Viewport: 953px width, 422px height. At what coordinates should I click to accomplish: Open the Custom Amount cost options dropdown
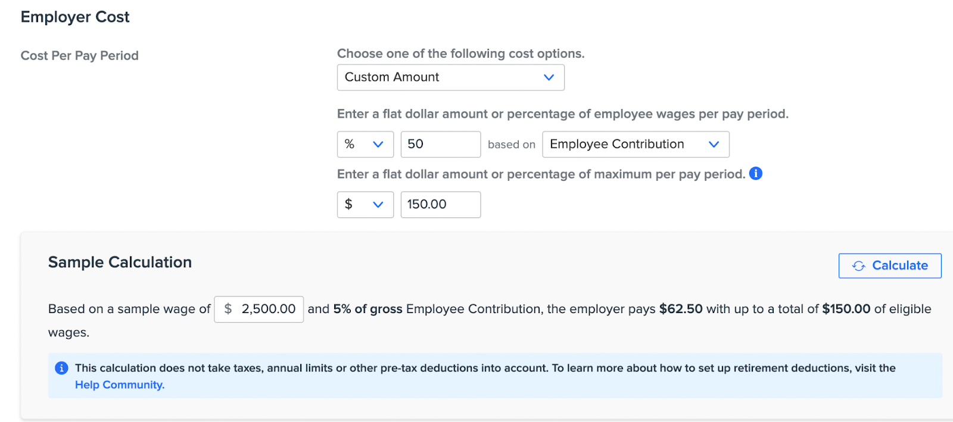pos(450,77)
